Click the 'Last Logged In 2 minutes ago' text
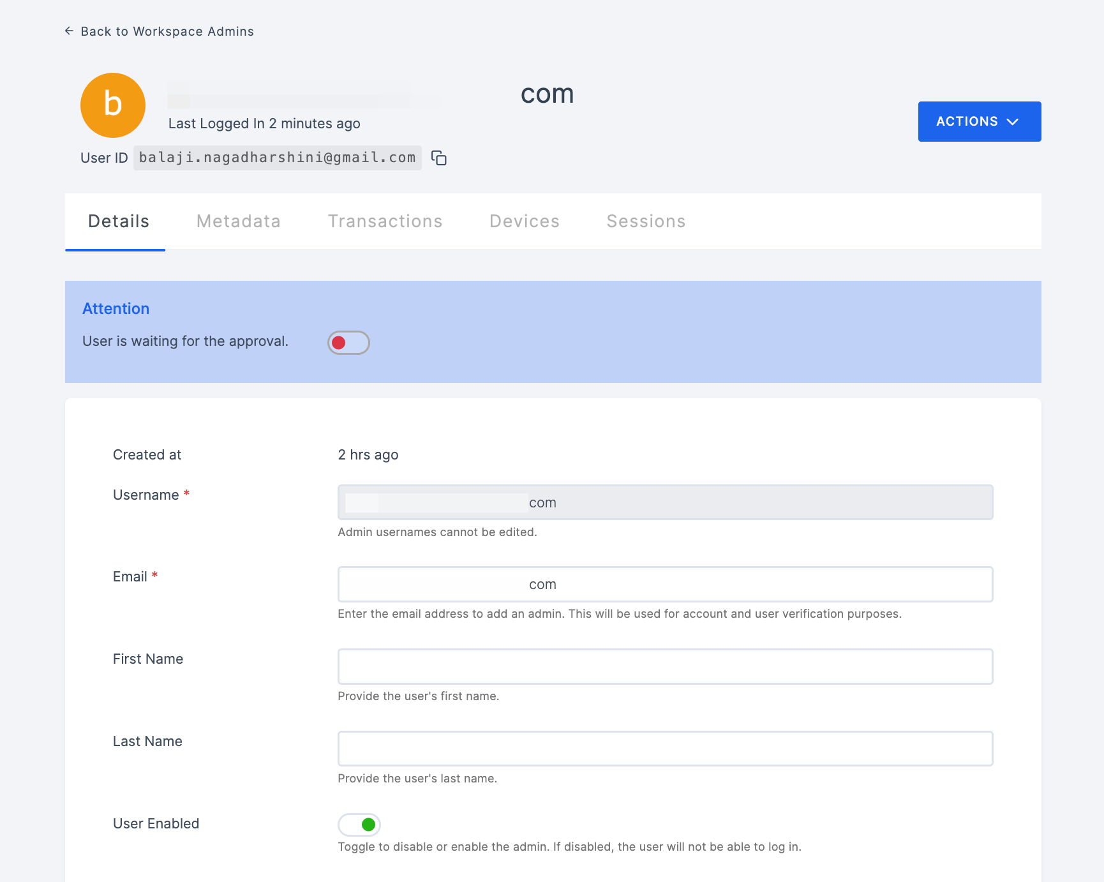This screenshot has width=1104, height=882. pyautogui.click(x=264, y=124)
